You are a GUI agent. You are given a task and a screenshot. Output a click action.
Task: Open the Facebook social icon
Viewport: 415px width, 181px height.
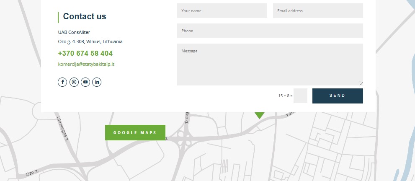pyautogui.click(x=62, y=82)
